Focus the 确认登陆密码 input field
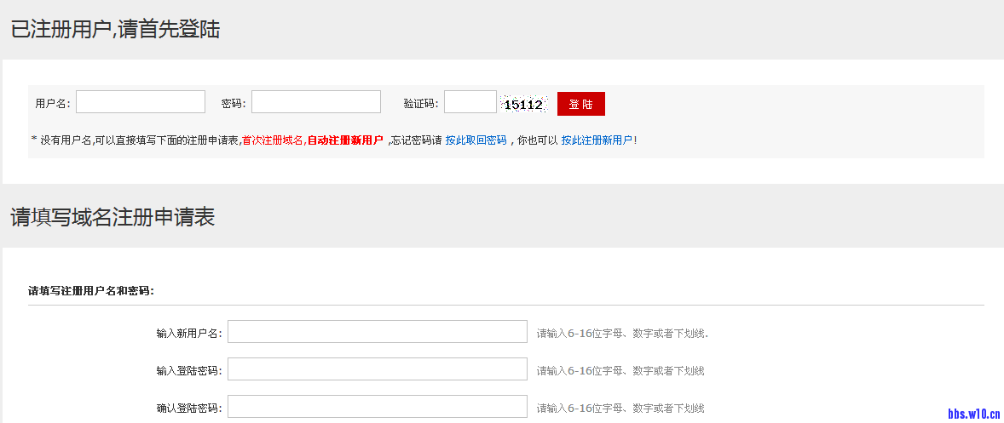 tap(377, 407)
